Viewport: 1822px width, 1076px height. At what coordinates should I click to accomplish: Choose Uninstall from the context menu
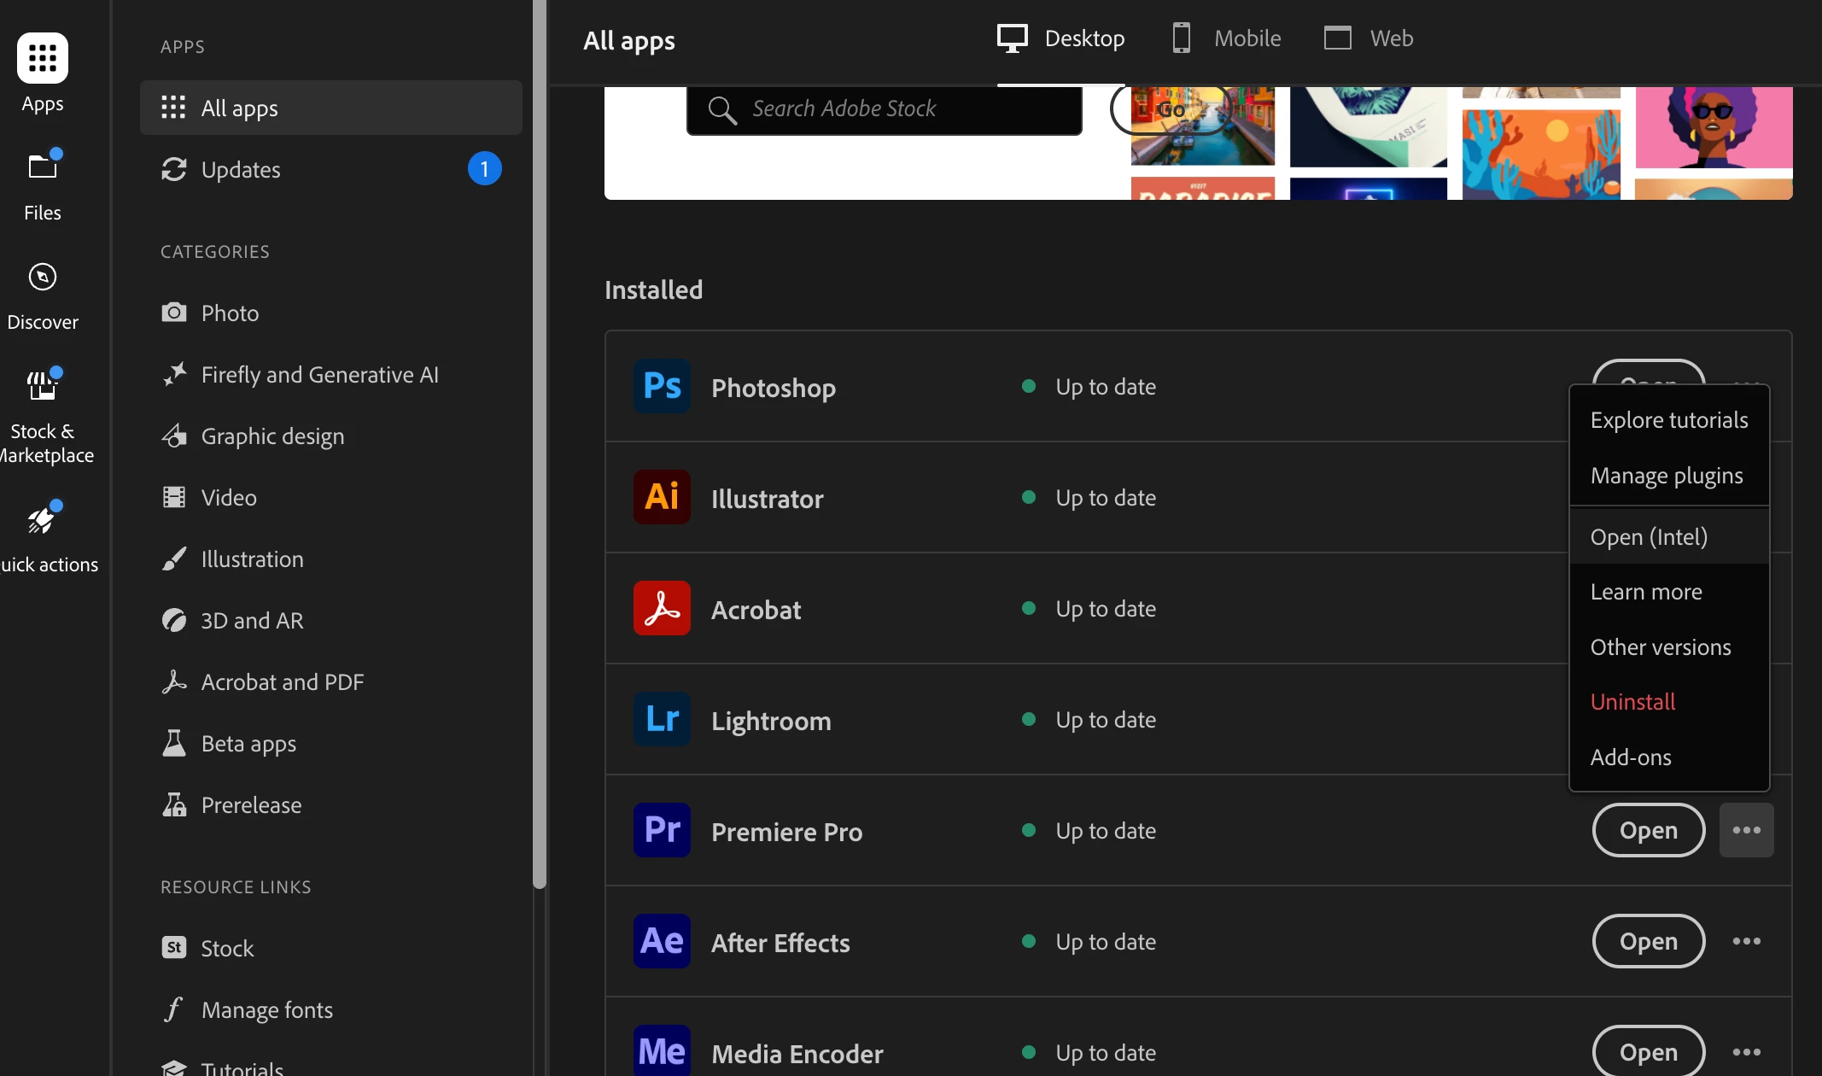[x=1632, y=702]
